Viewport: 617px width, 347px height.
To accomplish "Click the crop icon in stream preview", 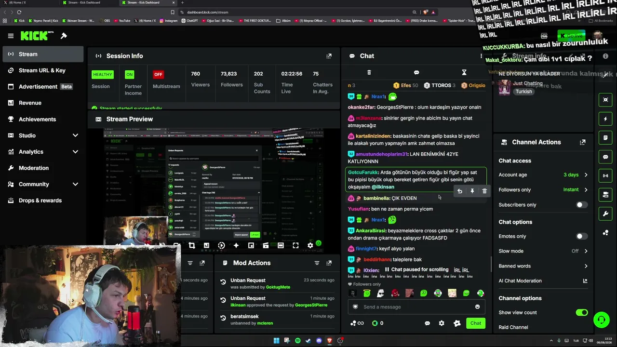I will (192, 245).
